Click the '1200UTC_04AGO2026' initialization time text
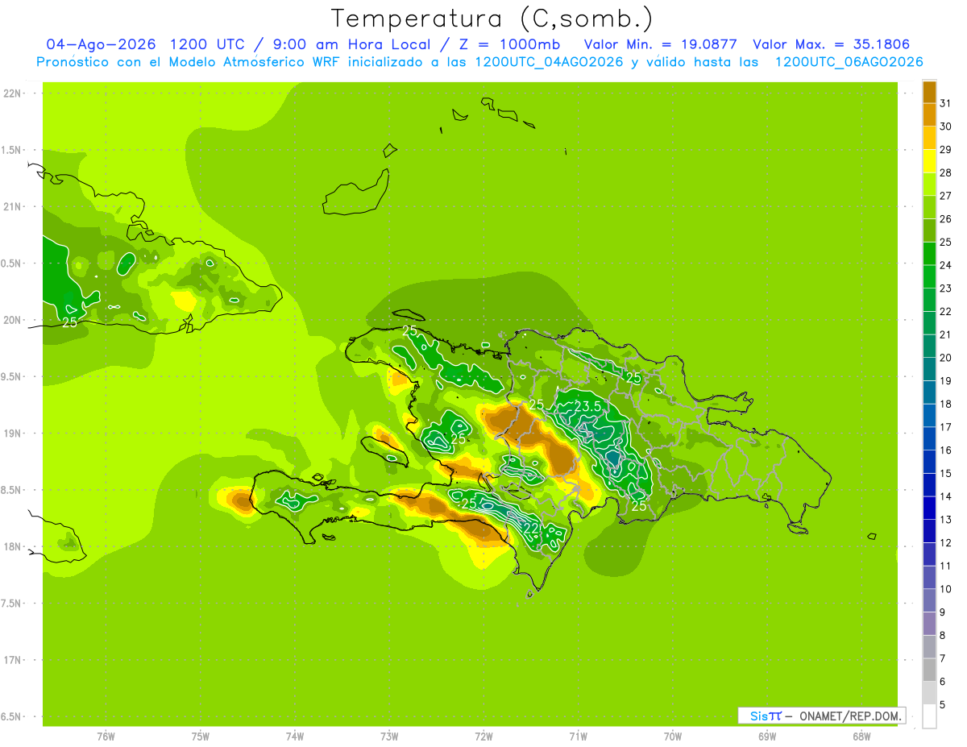This screenshot has height=747, width=967. [x=549, y=62]
